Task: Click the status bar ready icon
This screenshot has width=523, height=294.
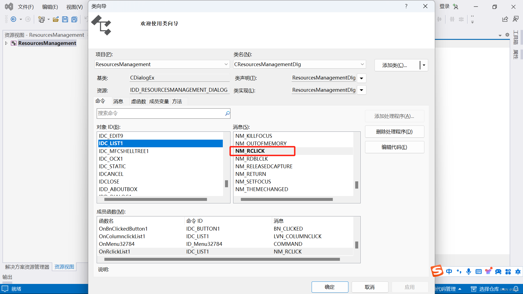Action: click(5, 289)
